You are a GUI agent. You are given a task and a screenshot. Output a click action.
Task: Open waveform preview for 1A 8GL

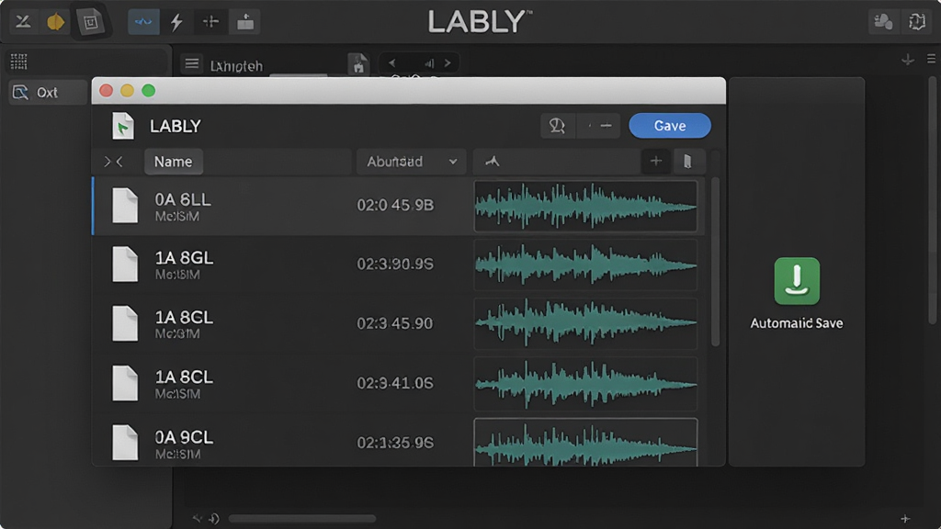(585, 264)
